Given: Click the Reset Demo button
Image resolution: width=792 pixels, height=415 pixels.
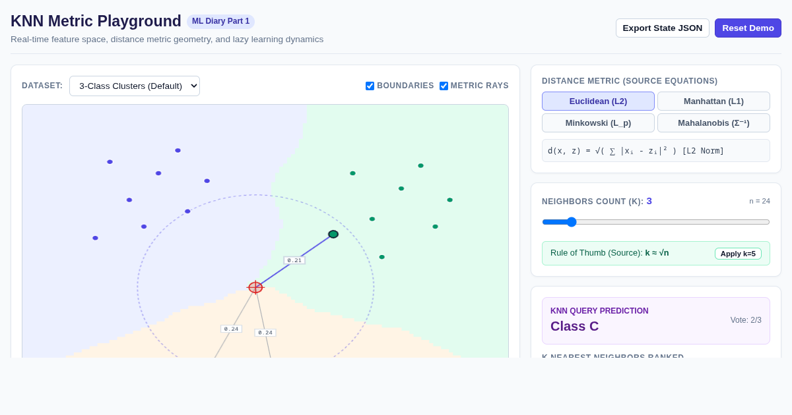Looking at the screenshot, I should tap(748, 28).
